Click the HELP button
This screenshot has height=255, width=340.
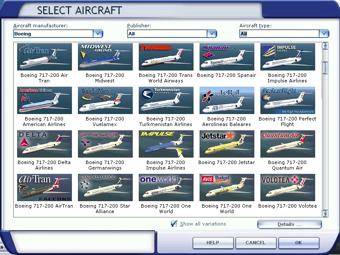click(x=213, y=243)
